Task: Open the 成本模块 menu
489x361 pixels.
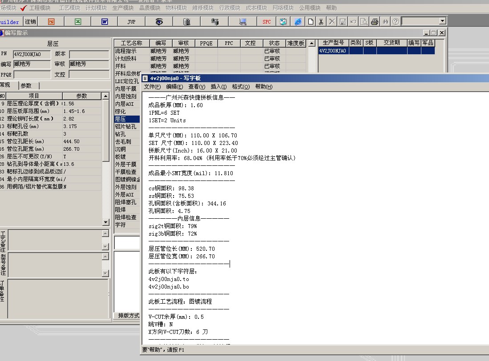Action: pyautogui.click(x=256, y=8)
